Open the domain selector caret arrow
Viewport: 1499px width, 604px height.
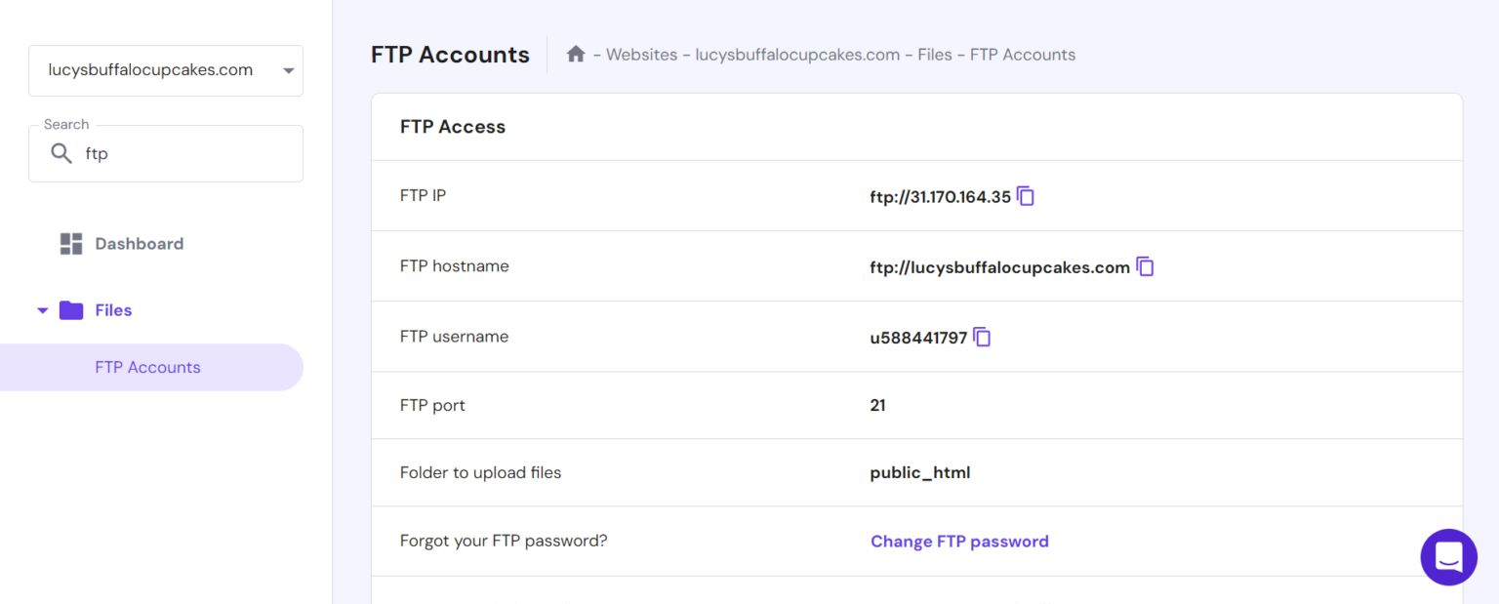(x=288, y=70)
